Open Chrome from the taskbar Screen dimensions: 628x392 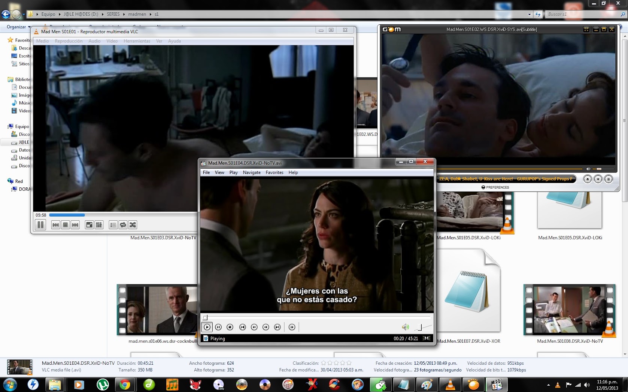point(125,385)
